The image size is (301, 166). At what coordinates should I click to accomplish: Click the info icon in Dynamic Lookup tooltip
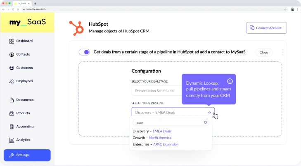point(230,81)
